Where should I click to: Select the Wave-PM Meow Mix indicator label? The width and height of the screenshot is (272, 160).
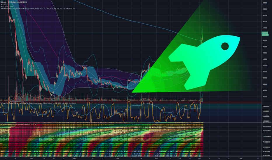[38, 103]
